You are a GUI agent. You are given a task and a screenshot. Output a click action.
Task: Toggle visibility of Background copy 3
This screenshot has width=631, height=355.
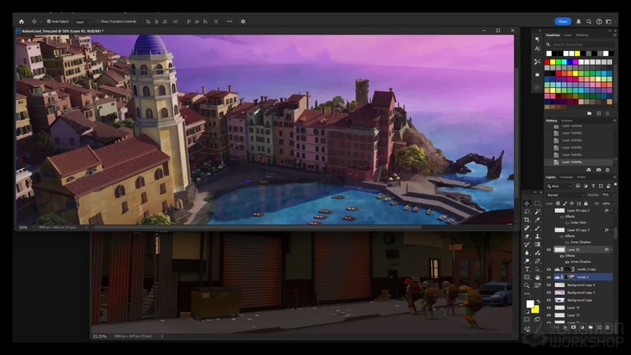click(x=548, y=292)
